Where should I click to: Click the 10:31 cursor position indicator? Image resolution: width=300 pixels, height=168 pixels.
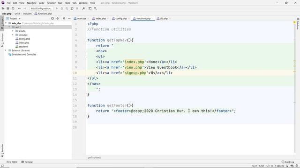(254, 166)
